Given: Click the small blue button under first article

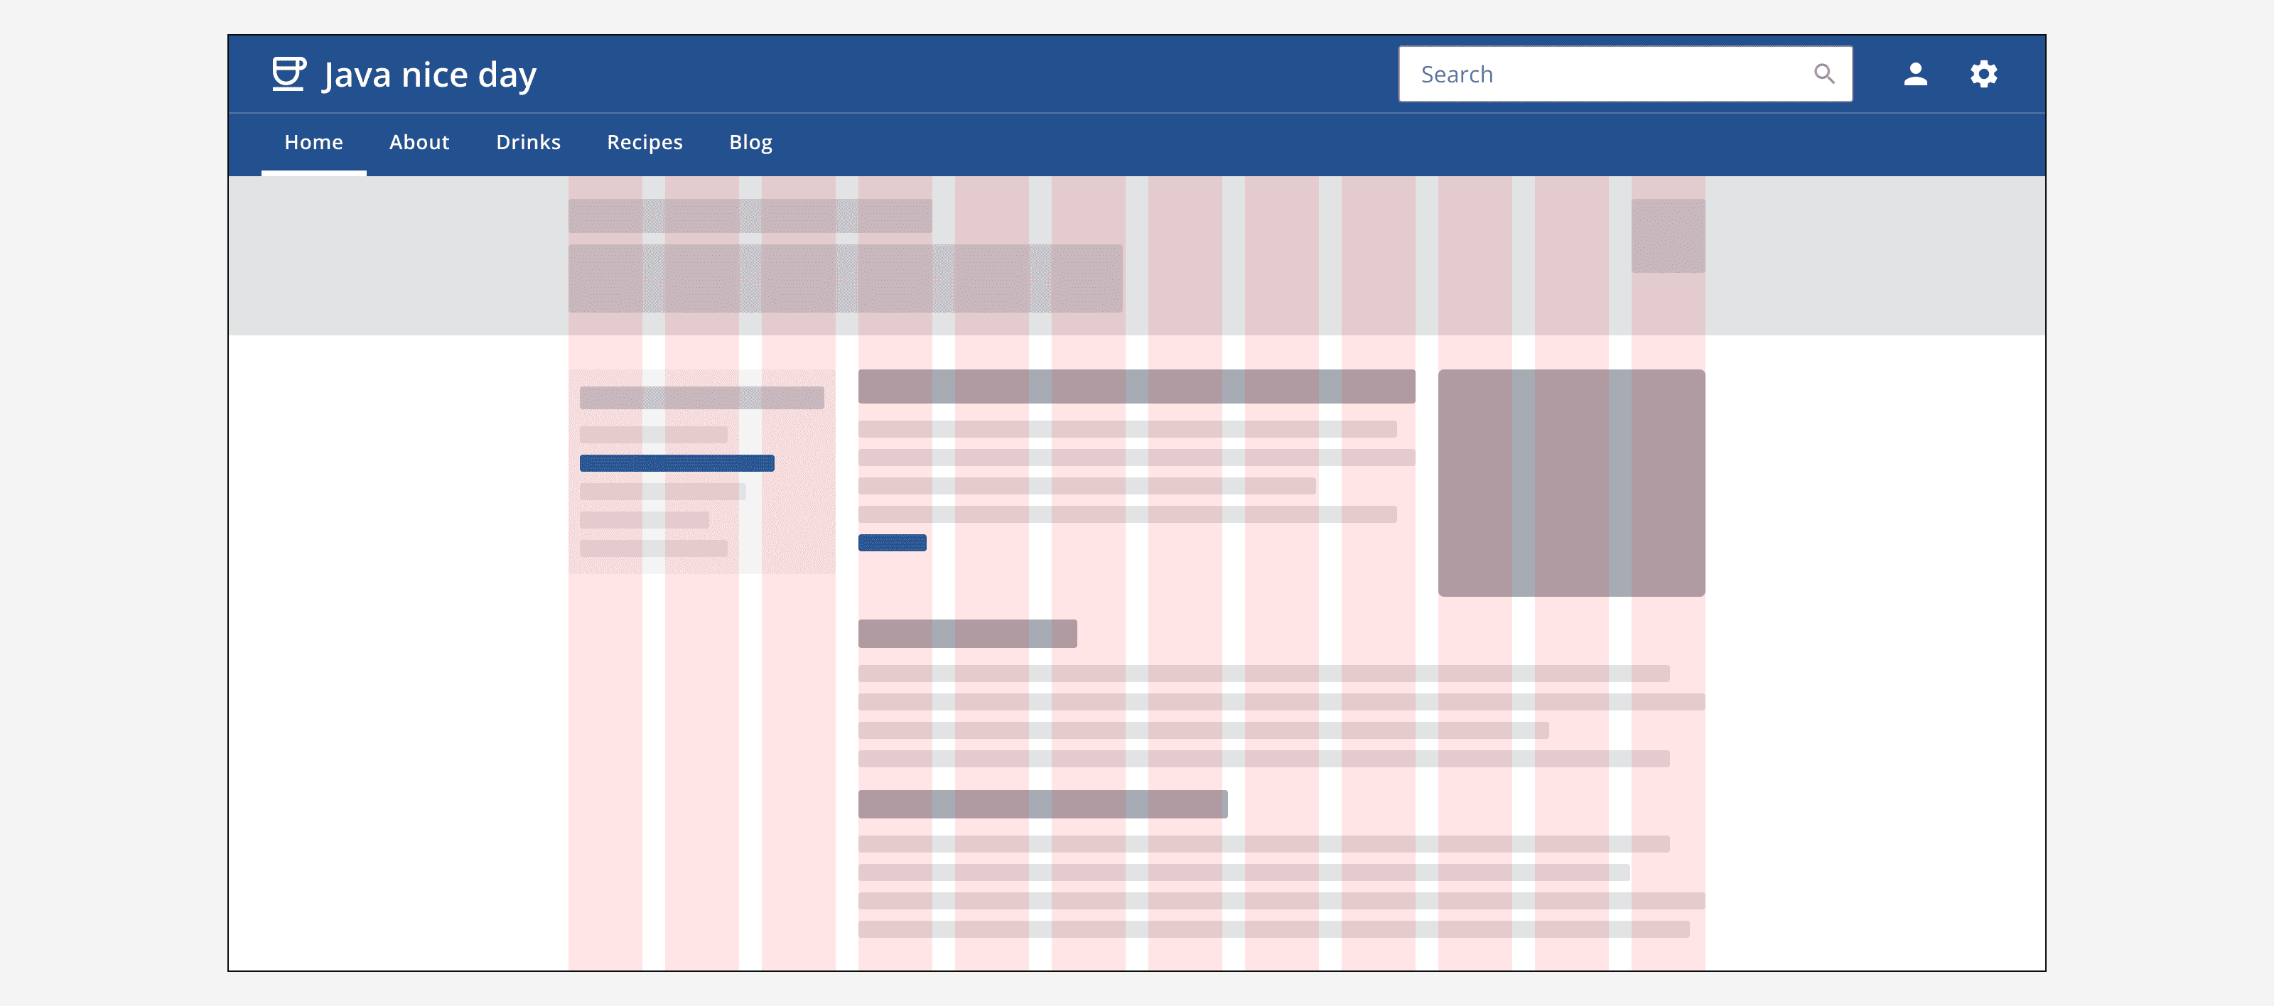Looking at the screenshot, I should (x=893, y=543).
